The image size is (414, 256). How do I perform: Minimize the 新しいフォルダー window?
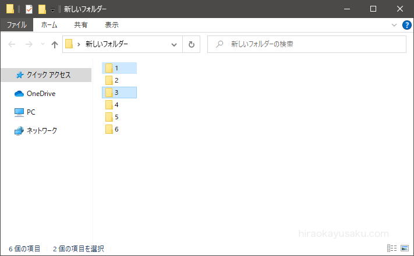347,9
